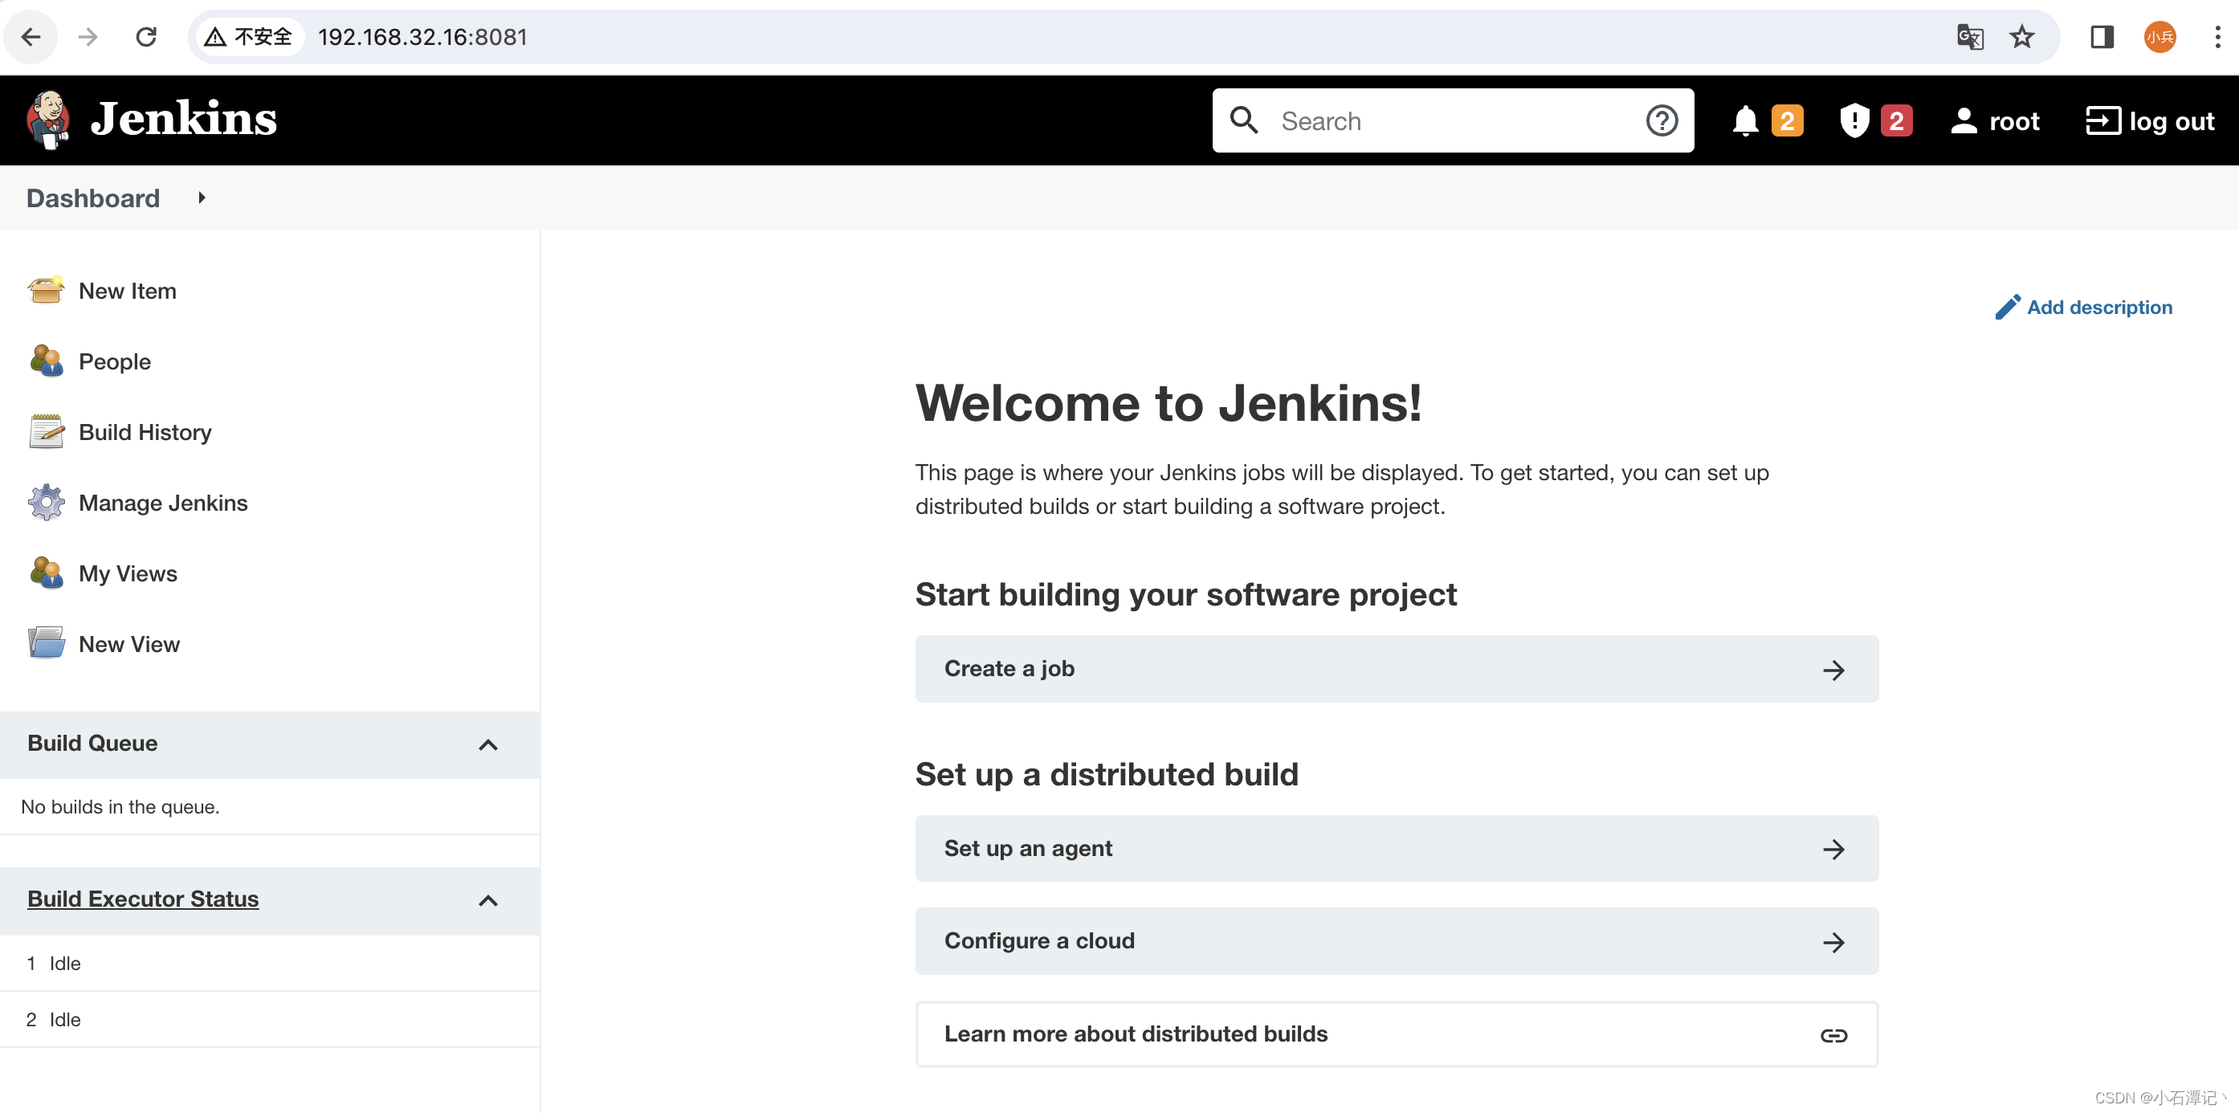Click the Jenkins butler logo icon
The width and height of the screenshot is (2239, 1113).
[48, 120]
